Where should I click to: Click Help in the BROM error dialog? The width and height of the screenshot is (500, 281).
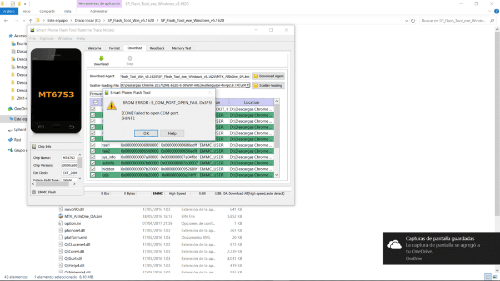172,133
